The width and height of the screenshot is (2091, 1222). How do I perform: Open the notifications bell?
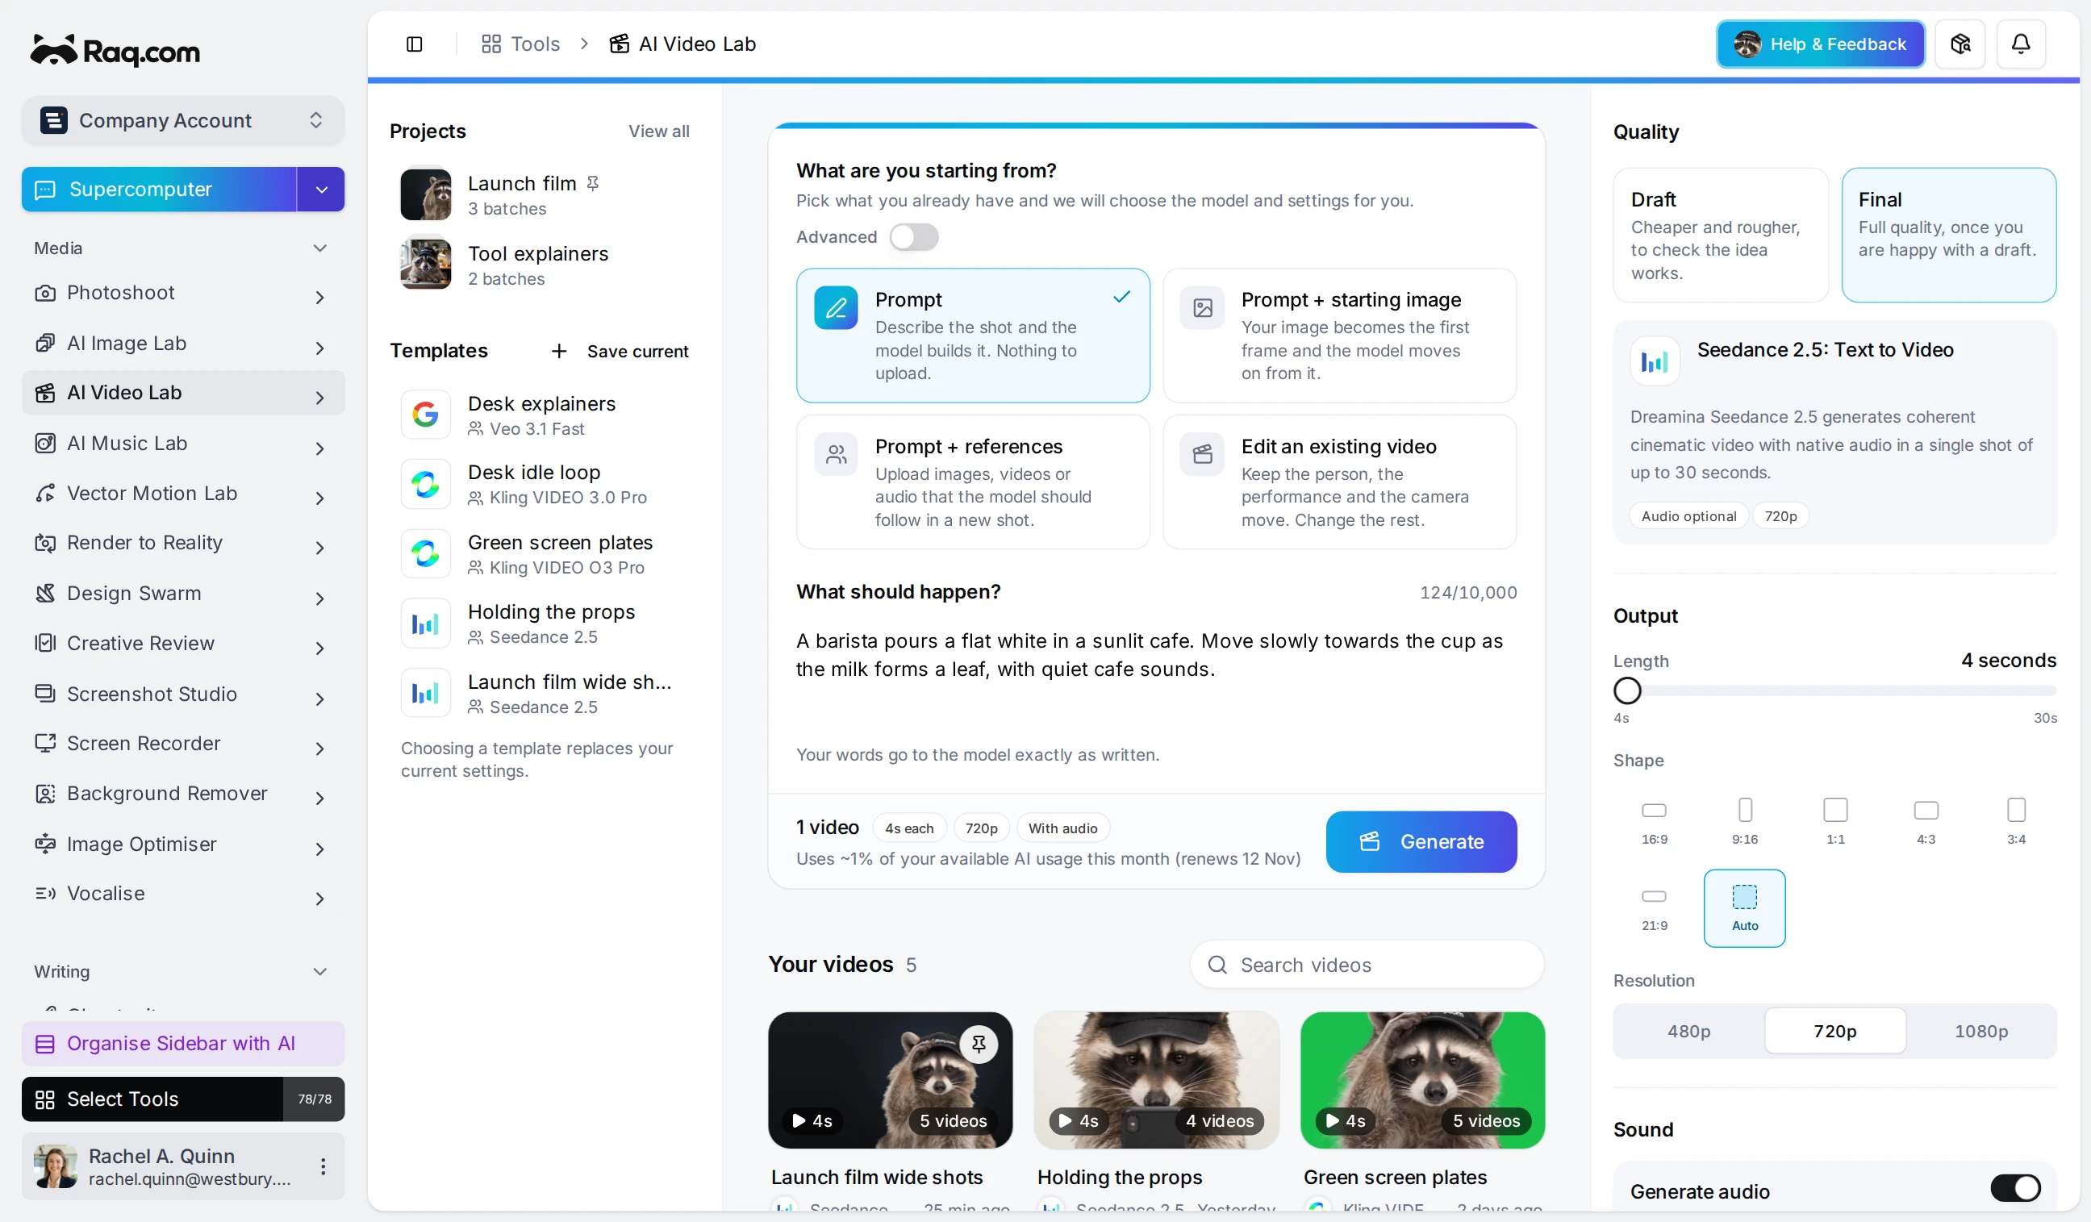tap(2021, 44)
